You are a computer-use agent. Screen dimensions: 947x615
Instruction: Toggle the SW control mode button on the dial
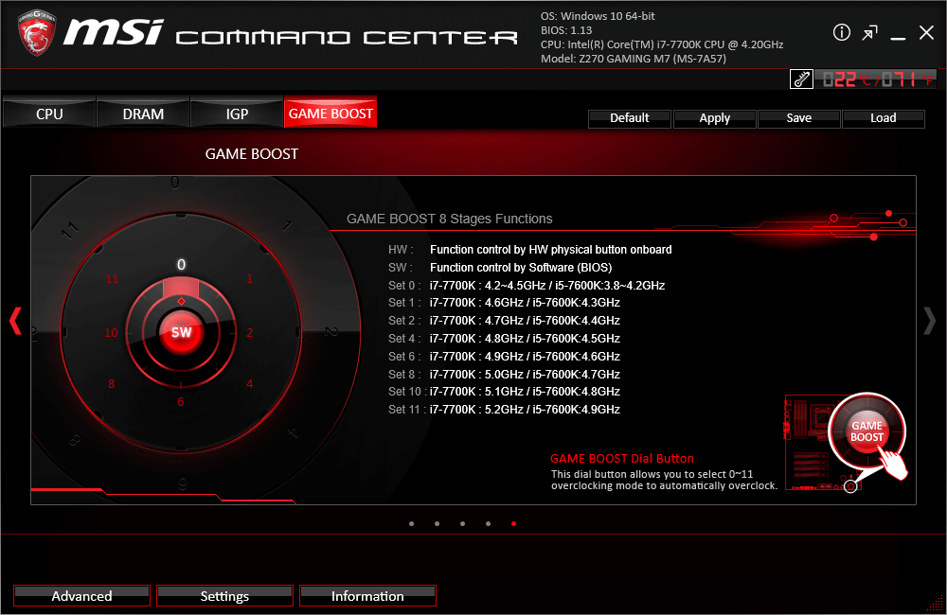181,332
